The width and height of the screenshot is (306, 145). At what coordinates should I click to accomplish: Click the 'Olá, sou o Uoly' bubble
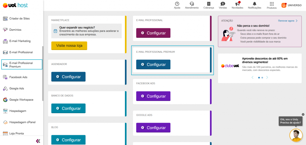click(x=290, y=121)
